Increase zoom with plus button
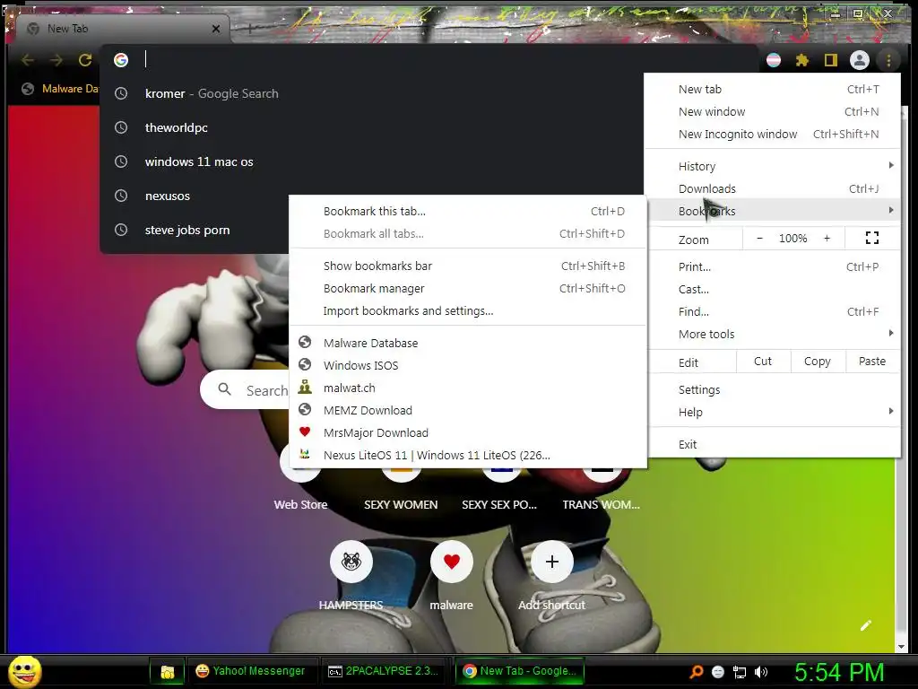The image size is (918, 689). pos(827,238)
